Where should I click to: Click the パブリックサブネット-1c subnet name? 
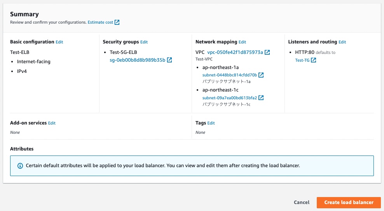coord(226,104)
